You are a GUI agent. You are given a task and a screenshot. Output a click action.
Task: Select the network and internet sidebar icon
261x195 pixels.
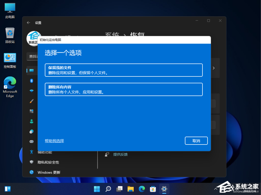pos(31,91)
